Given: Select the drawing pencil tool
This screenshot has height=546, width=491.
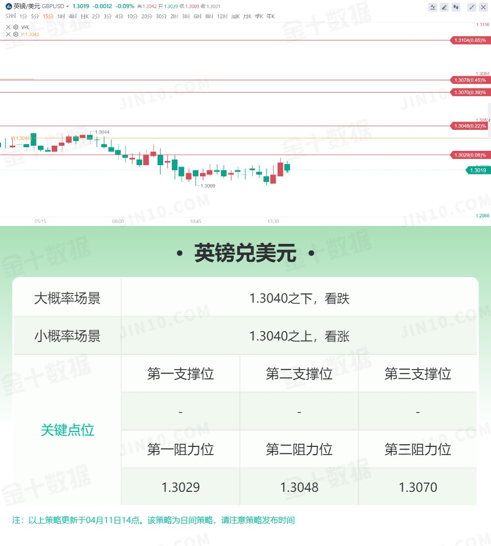Looking at the screenshot, I should pyautogui.click(x=444, y=7).
